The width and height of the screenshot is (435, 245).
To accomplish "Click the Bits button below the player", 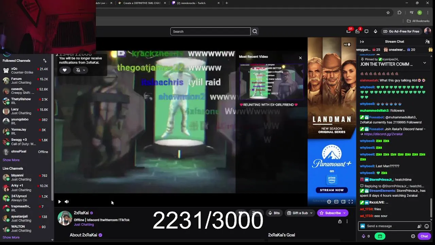I will coord(274,213).
